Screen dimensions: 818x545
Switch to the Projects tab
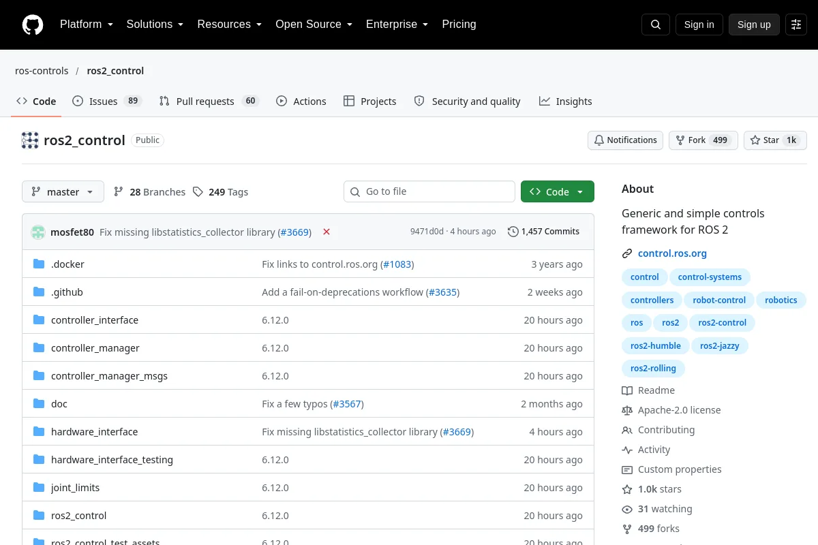369,101
